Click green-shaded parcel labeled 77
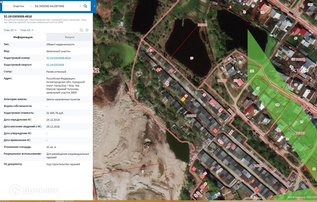317x202 pixels. [302, 122]
